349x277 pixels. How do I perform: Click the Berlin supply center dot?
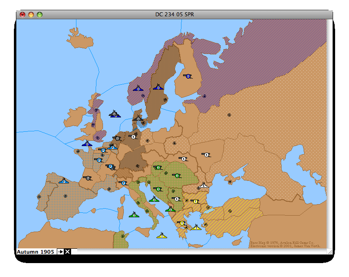point(148,141)
